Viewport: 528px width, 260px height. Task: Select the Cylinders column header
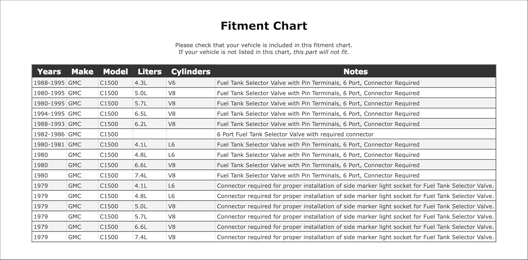click(190, 71)
